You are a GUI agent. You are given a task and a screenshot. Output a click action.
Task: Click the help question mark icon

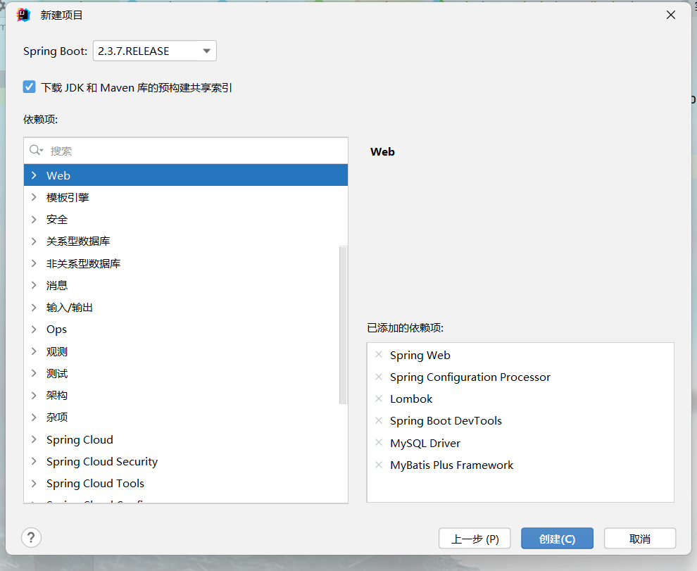(31, 537)
